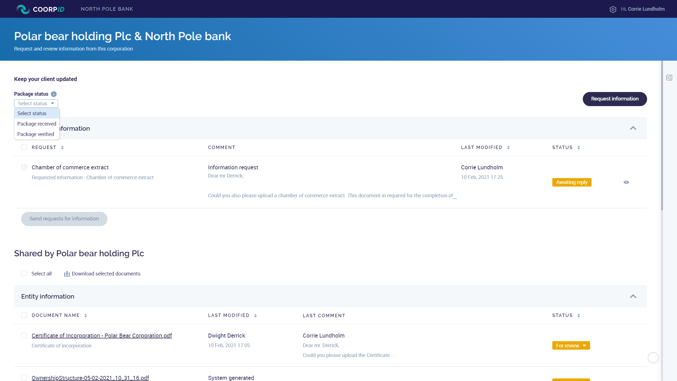Tick Certificate of Incorporation document checkbox
This screenshot has width=677, height=381.
24,335
